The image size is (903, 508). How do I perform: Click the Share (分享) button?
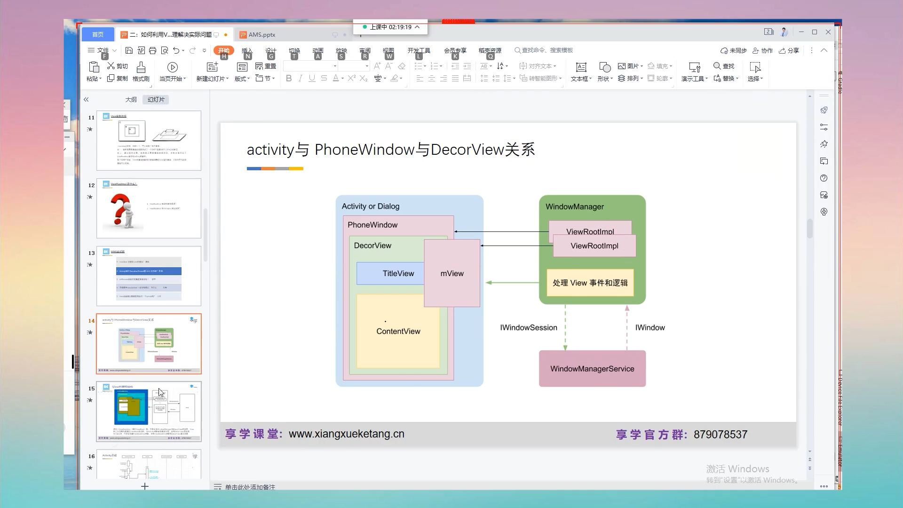(x=789, y=50)
